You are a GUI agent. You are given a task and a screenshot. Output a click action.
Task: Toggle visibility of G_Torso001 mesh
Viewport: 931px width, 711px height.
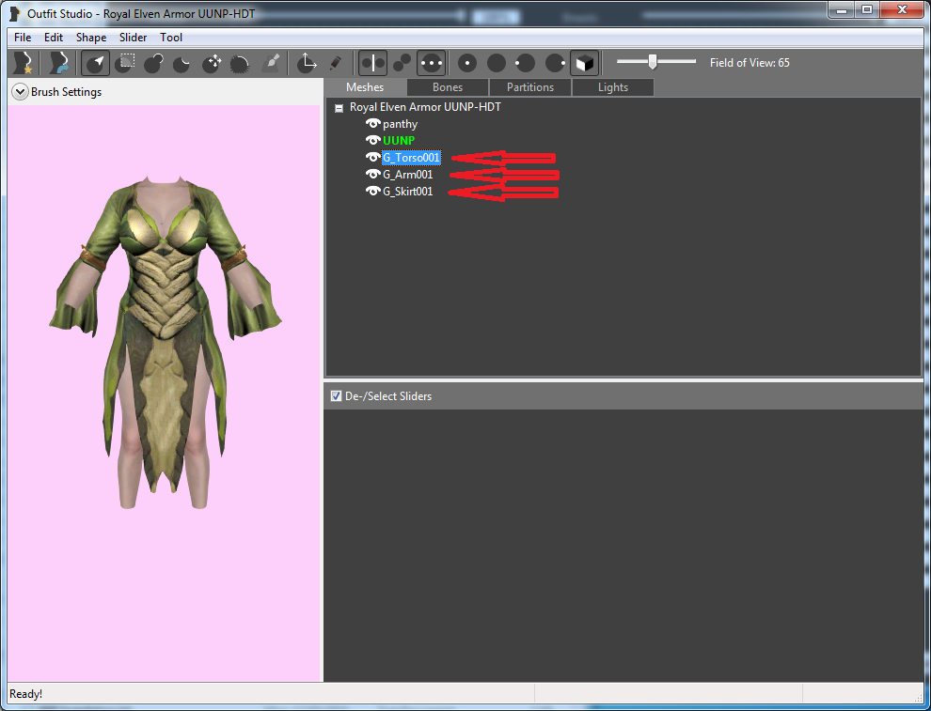373,157
